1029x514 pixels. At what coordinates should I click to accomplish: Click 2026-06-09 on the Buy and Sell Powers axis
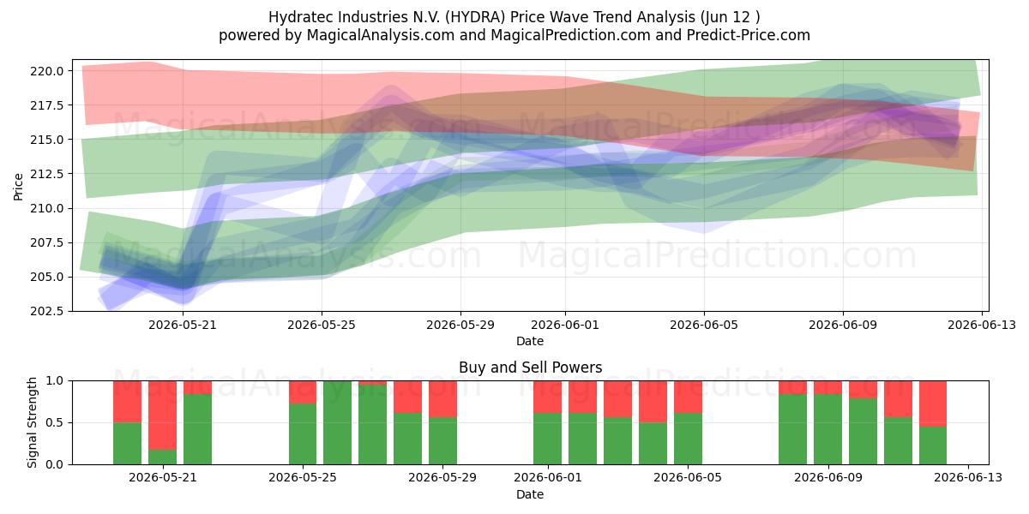pos(827,478)
